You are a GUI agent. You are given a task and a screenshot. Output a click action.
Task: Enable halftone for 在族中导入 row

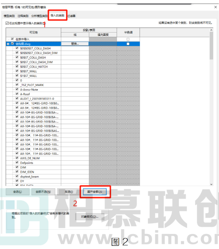click(128, 39)
